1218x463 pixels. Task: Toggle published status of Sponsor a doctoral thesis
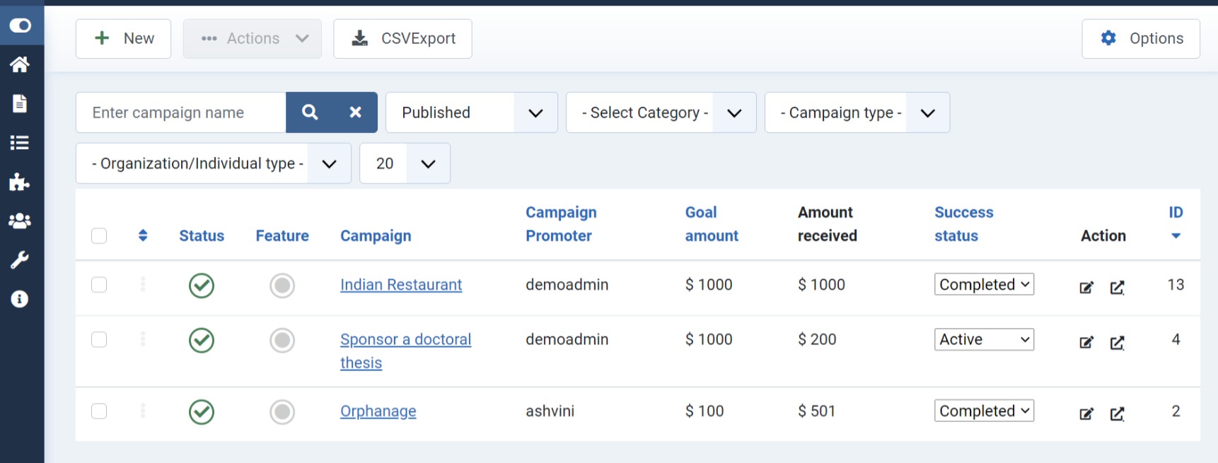(x=202, y=341)
